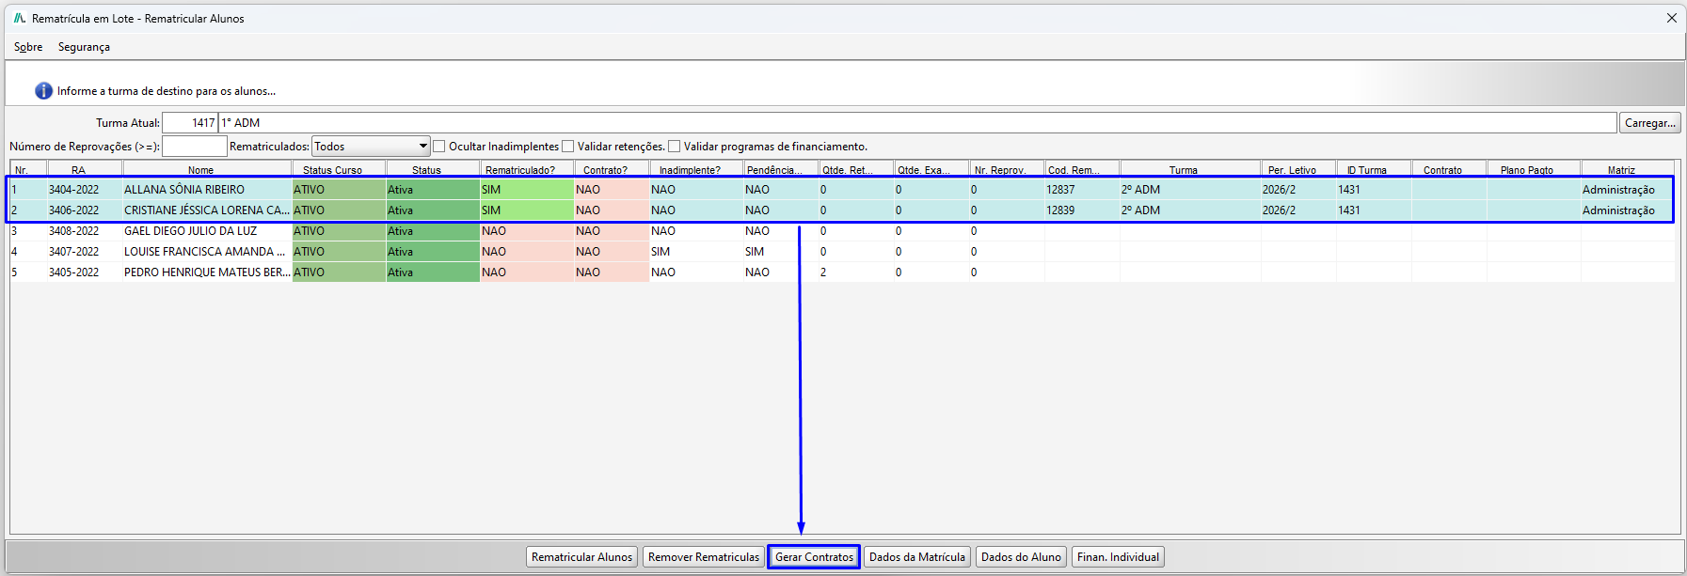
Task: Click the Inadimplente? column header
Action: tap(696, 170)
